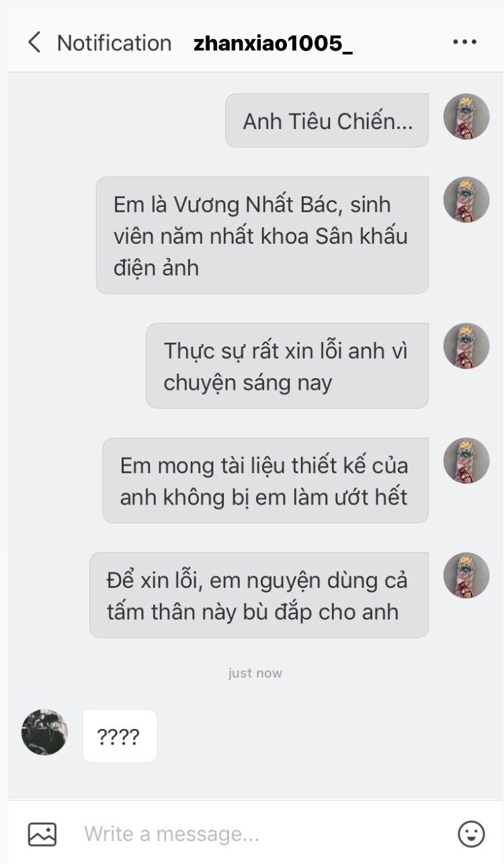Tap avatar beside 'Em là Vương Nhất Bác' message

click(x=466, y=200)
